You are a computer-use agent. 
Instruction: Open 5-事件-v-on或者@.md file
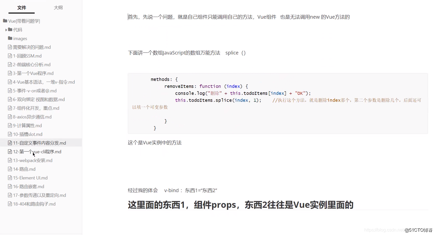point(35,91)
